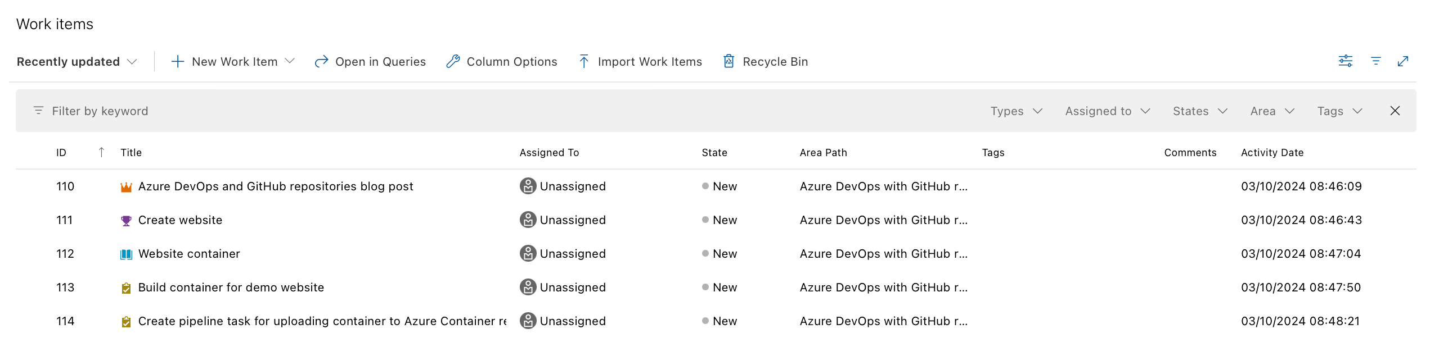Click activity date 03/10/2024 08:46:43
Screen dimensions: 1430x356
click(x=1302, y=220)
